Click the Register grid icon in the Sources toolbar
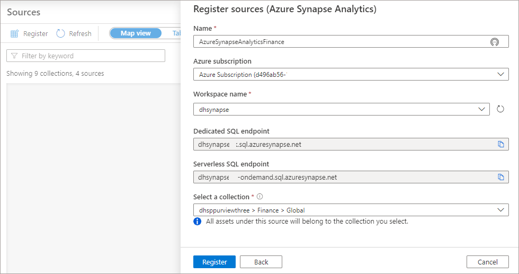 [x=15, y=33]
